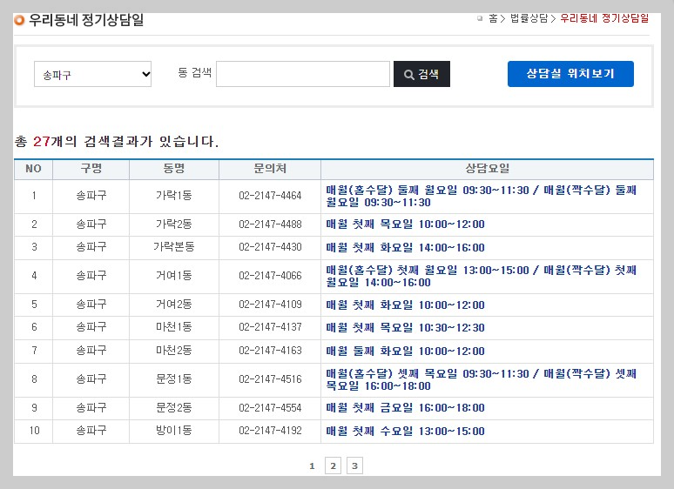674x489 pixels.
Task: Select the 문정1동 cell
Action: (174, 379)
